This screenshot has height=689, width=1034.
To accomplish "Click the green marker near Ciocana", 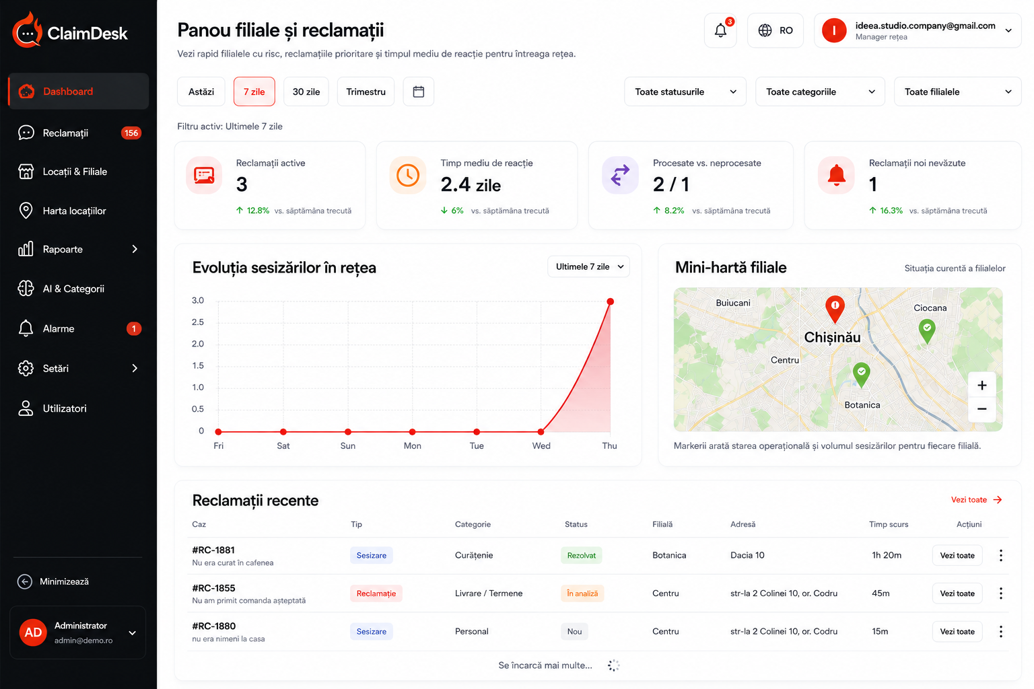I will (x=927, y=330).
